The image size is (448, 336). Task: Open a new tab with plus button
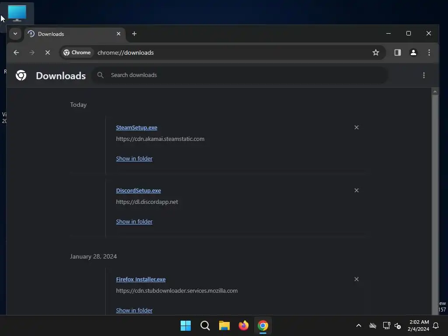[x=134, y=34]
